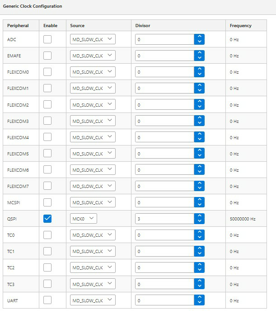This screenshot has height=314, width=276.
Task: Check the TC0 enable checkbox
Action: click(47, 235)
